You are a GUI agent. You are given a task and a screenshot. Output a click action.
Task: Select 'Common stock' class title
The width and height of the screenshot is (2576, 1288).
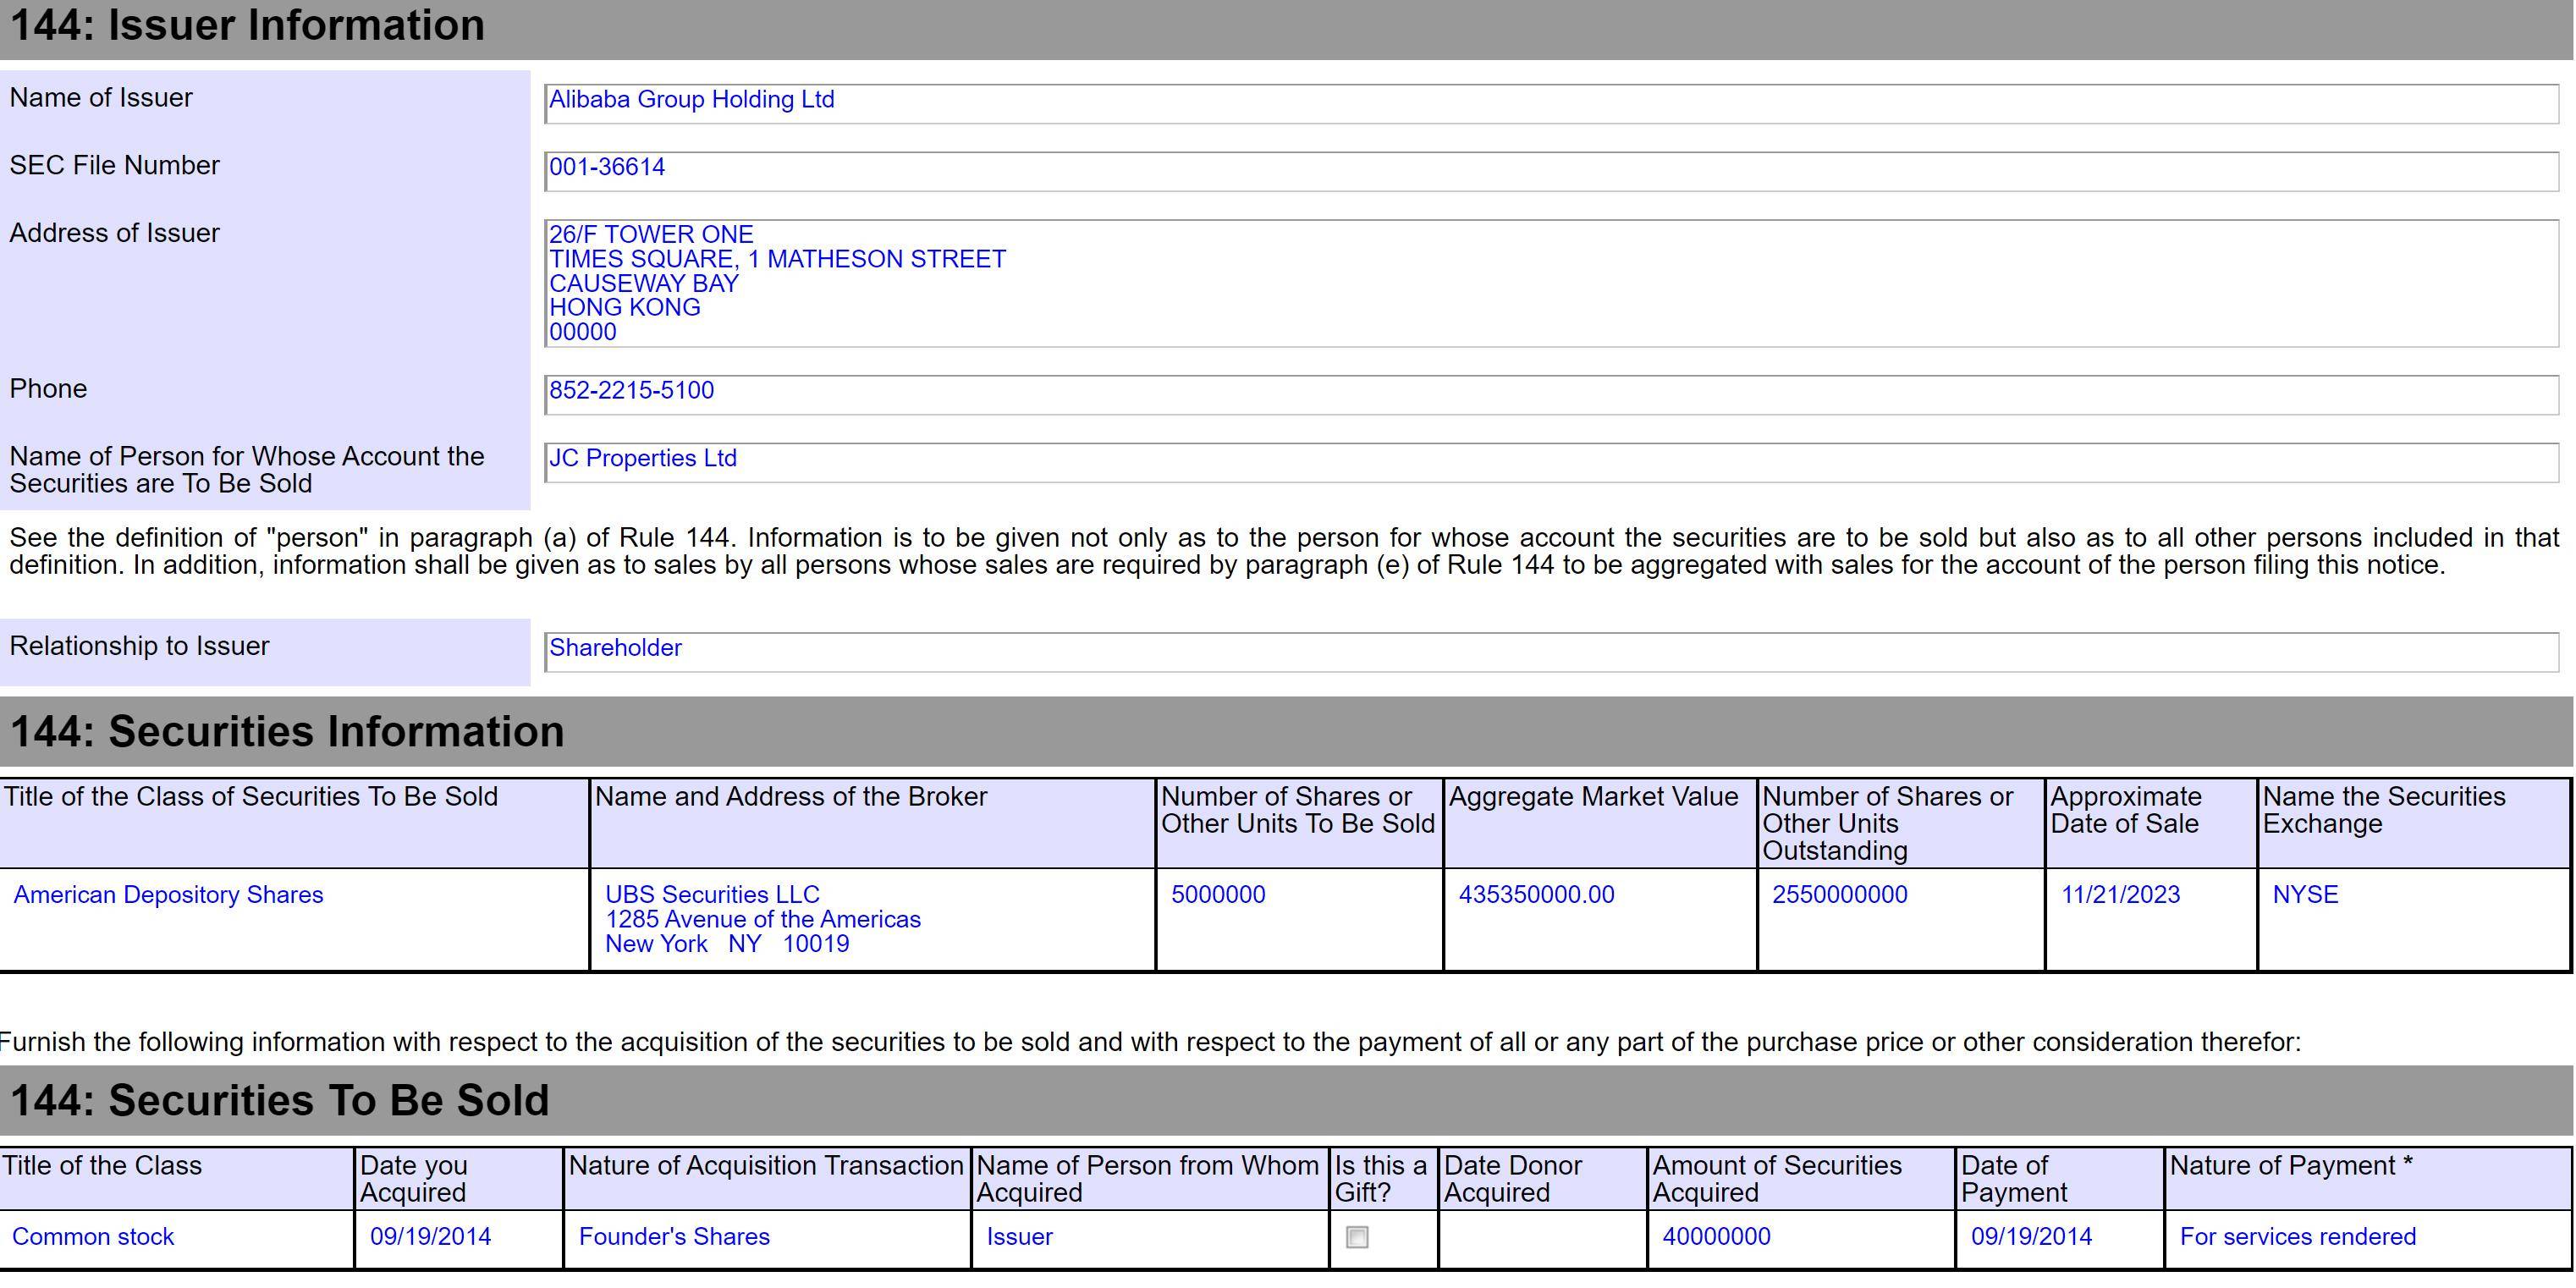tap(93, 1237)
